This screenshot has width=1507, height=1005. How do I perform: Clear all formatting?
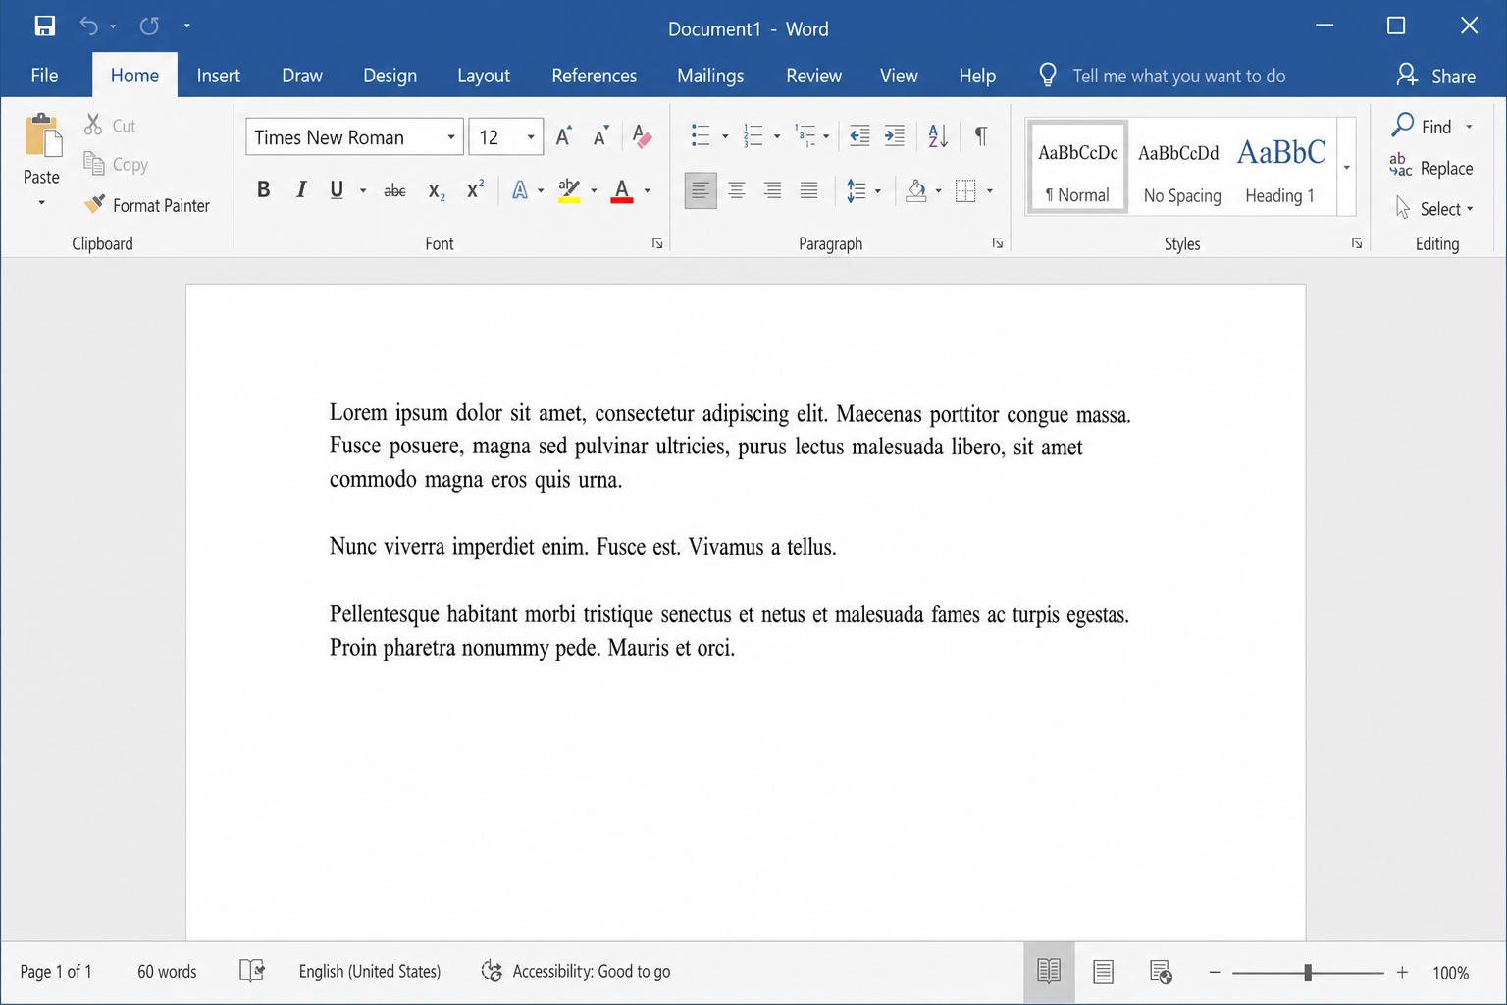642,136
